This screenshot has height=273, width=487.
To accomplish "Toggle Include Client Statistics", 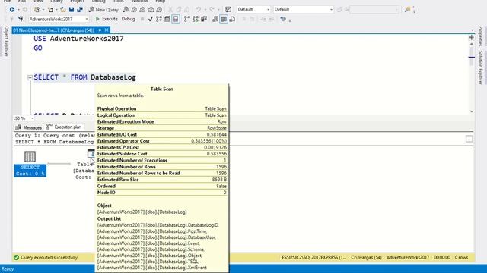I will [204, 19].
